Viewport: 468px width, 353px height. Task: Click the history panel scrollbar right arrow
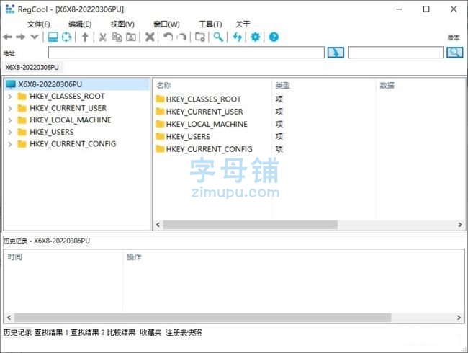coord(459,318)
